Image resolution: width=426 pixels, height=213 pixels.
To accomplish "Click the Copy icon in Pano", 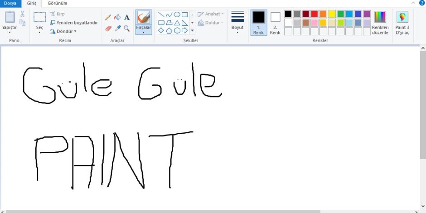I will pyautogui.click(x=22, y=23).
